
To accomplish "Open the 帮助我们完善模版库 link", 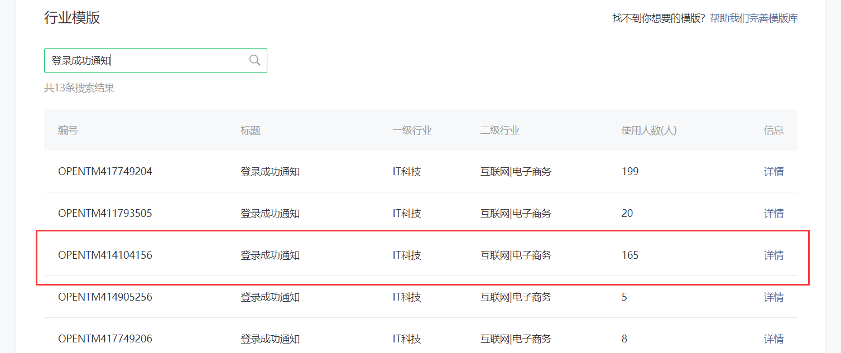I will 753,18.
